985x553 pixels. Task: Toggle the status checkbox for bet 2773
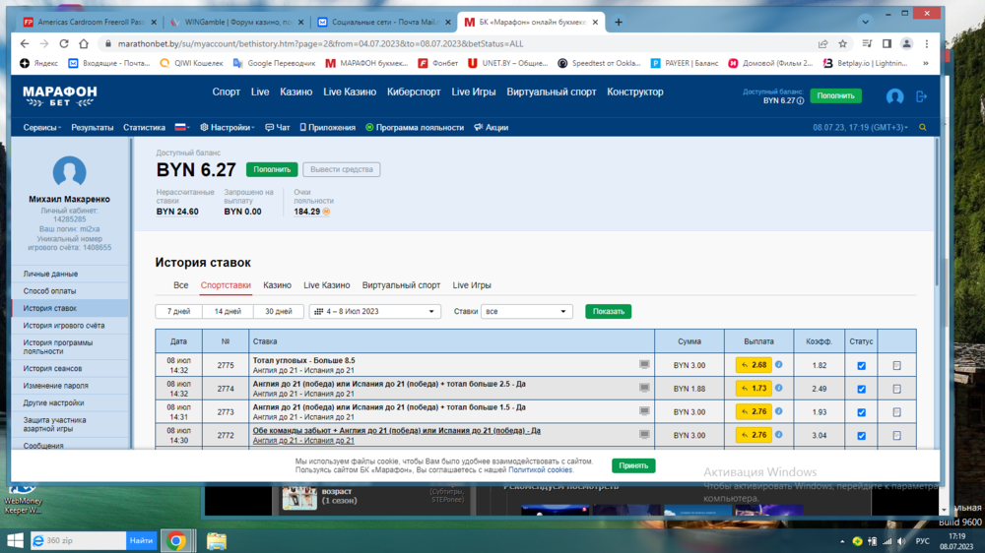[x=861, y=412]
